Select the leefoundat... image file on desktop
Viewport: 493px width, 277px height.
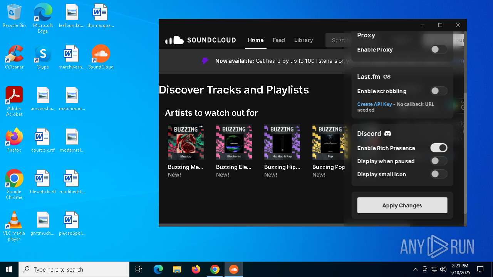72,16
